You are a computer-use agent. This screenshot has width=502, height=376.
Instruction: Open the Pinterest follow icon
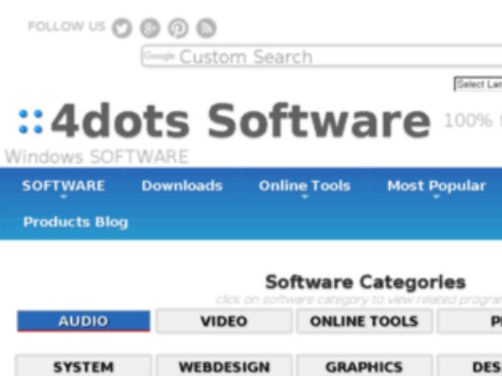pyautogui.click(x=178, y=28)
